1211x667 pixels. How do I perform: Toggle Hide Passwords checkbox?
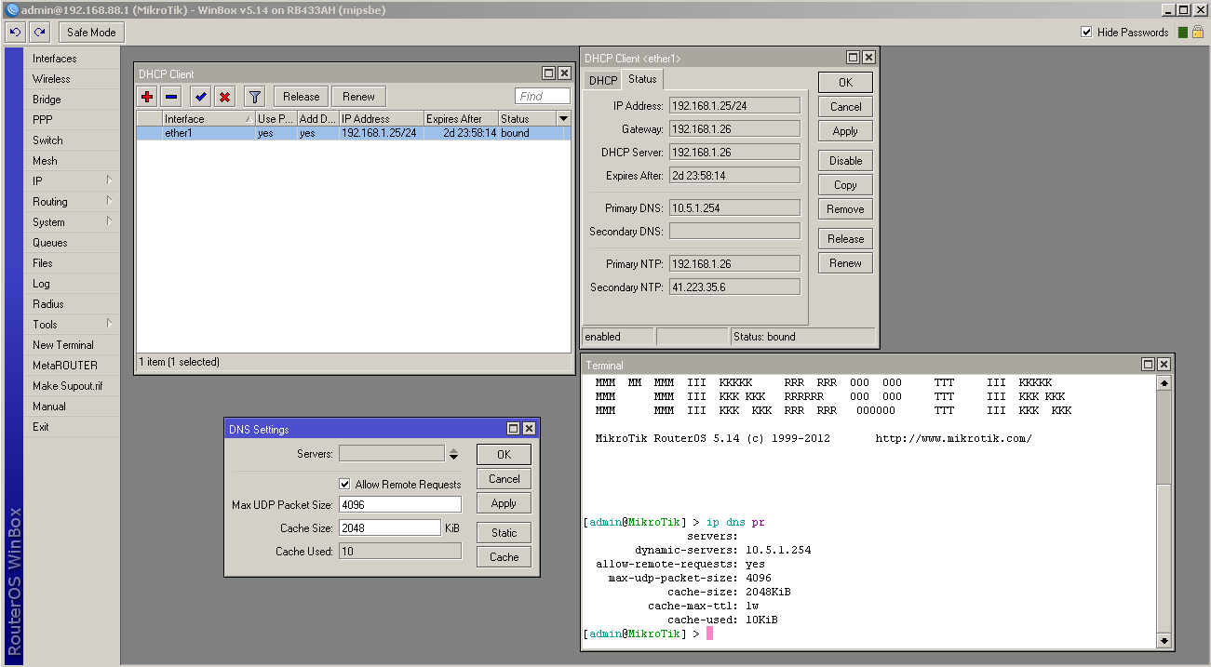pyautogui.click(x=1086, y=33)
